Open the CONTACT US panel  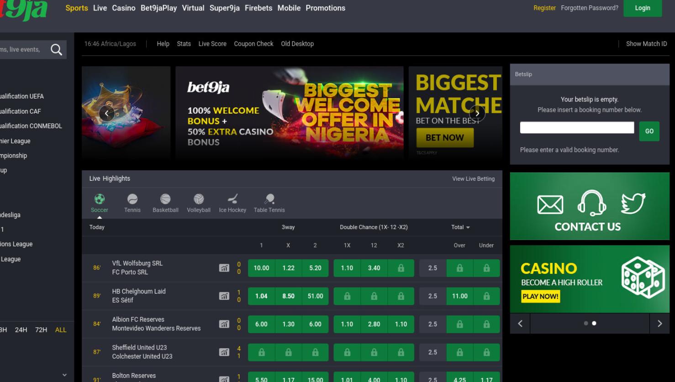590,206
